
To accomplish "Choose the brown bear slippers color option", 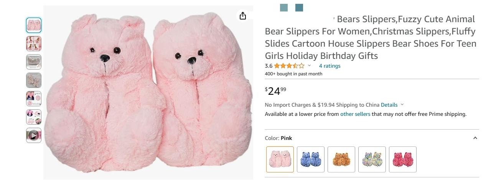I will 341,159.
